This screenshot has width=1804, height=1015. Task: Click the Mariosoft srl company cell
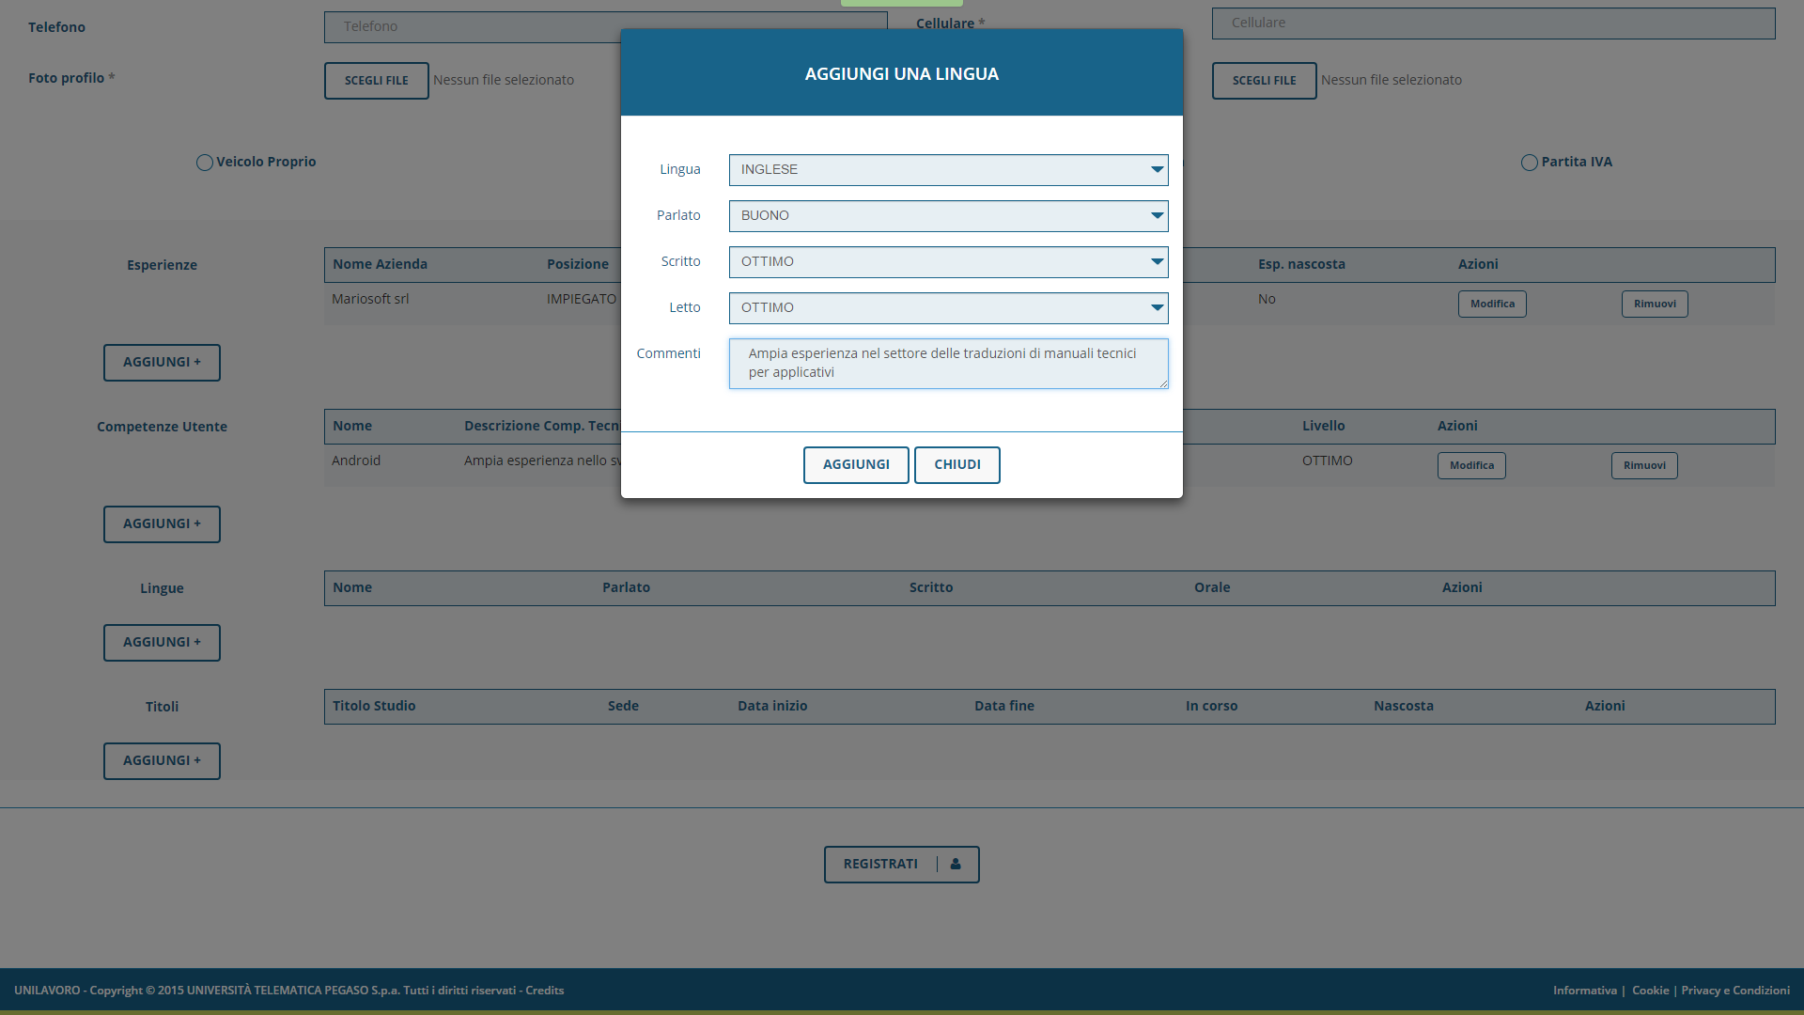(x=370, y=299)
